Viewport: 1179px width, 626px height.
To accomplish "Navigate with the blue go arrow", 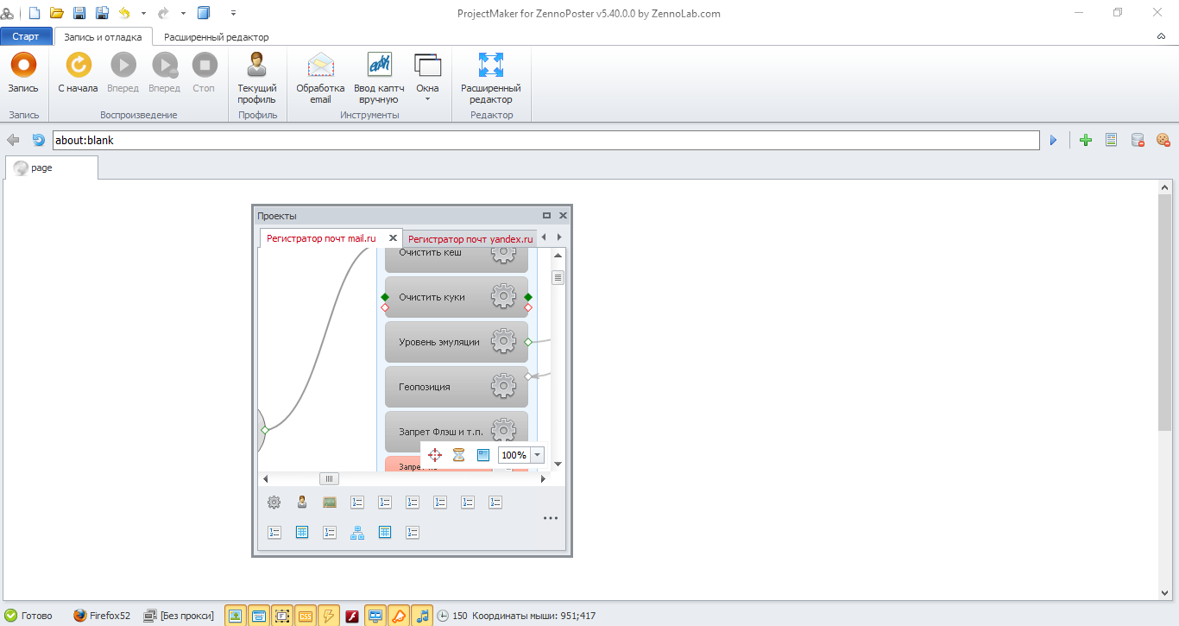I will coord(1053,140).
